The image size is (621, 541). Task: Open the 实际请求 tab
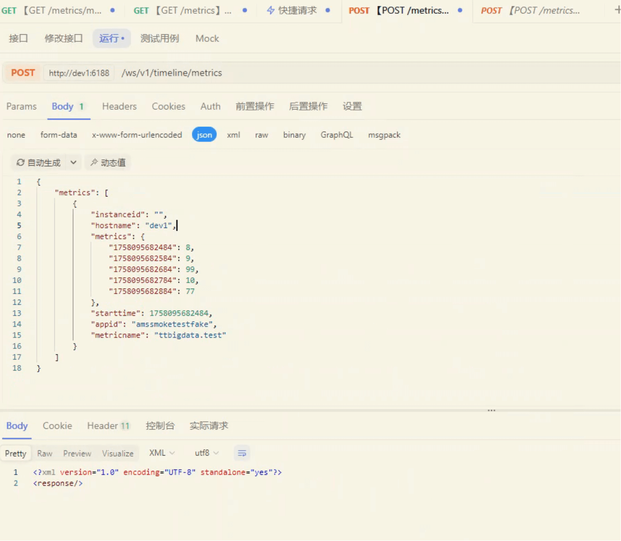pos(209,426)
